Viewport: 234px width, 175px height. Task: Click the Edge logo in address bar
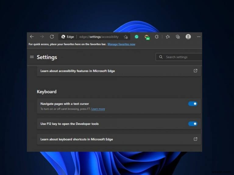(63, 37)
